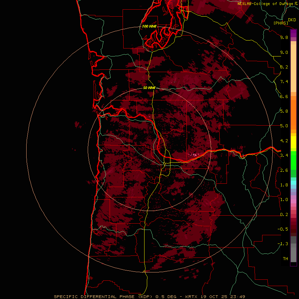The height and width of the screenshot is (299, 299).
Task: Click the 6.6 value on the color scale
Action: click(x=284, y=96)
